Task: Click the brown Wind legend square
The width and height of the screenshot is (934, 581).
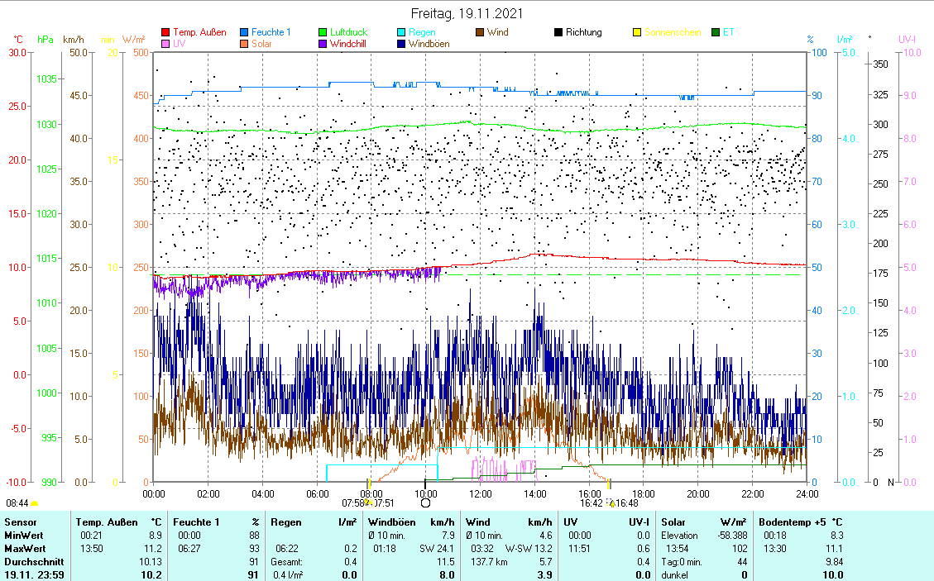Action: tap(480, 33)
